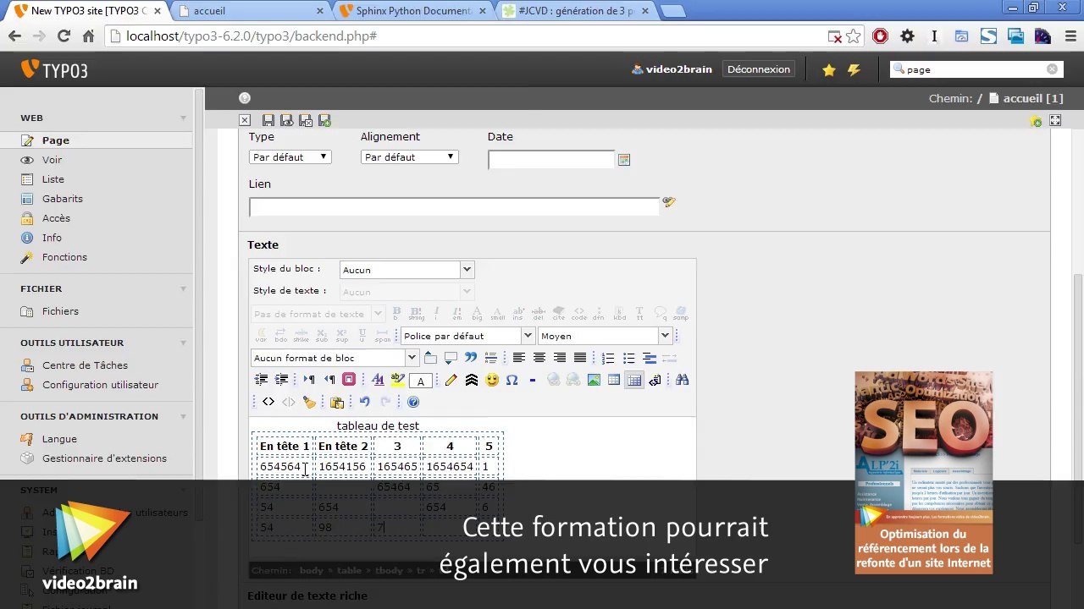1084x609 pixels.
Task: Toggle the table borders display
Action: 634,380
